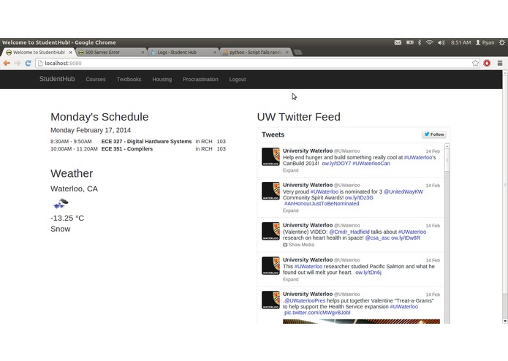Click the 8:51 AM clock
508x361 pixels.
point(460,42)
